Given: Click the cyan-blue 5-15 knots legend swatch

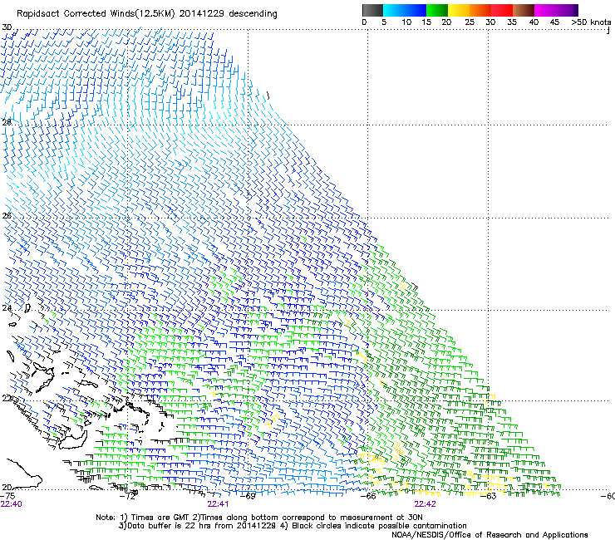Looking at the screenshot, I should [x=404, y=10].
